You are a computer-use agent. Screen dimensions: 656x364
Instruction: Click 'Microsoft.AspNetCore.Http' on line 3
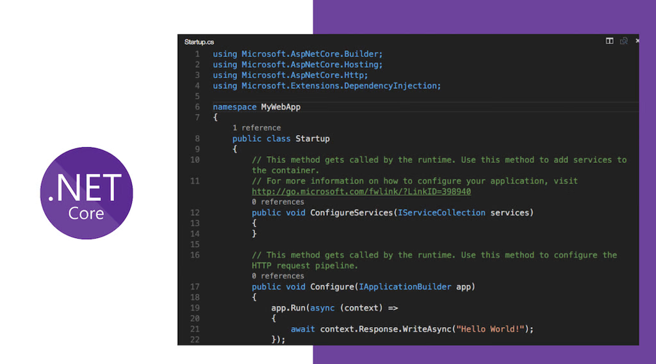tap(302, 75)
